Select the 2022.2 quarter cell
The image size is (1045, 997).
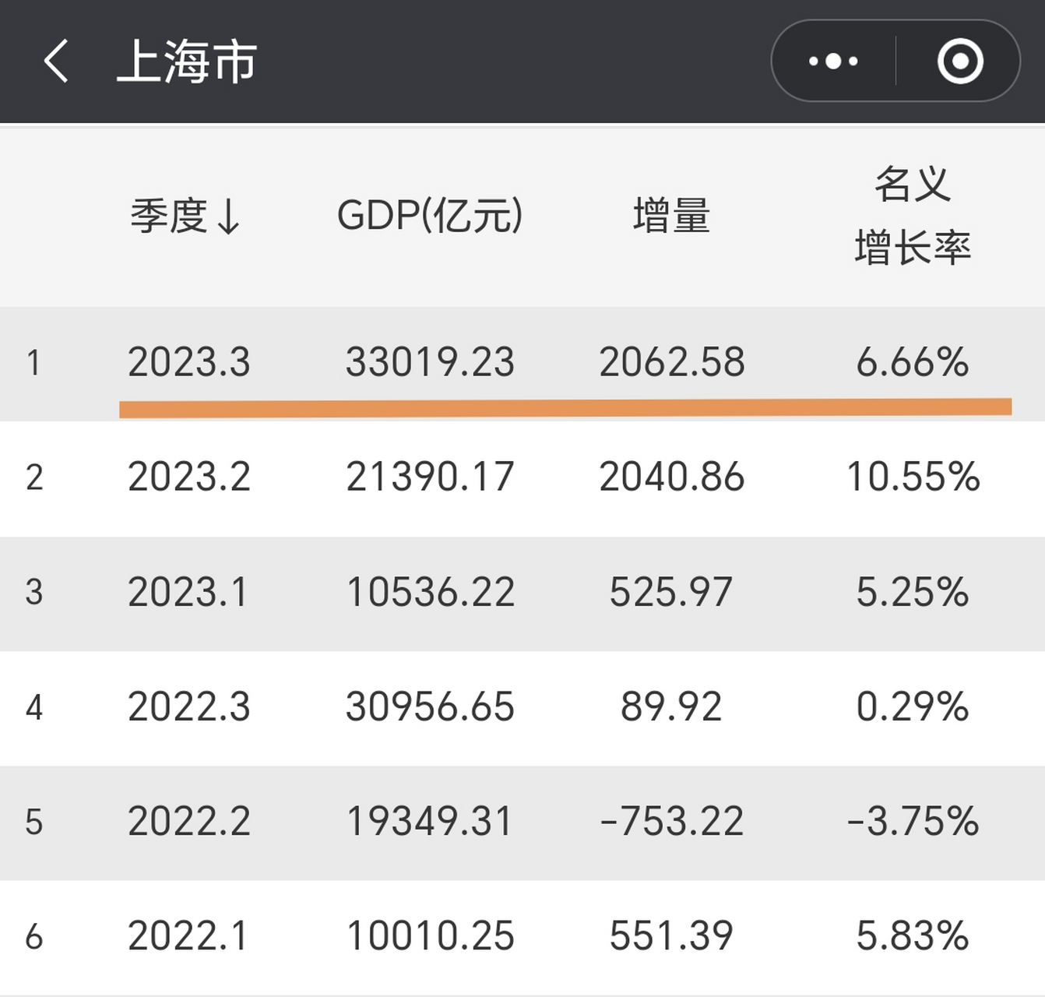[x=189, y=821]
